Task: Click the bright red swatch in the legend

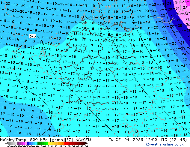Action: point(65,143)
